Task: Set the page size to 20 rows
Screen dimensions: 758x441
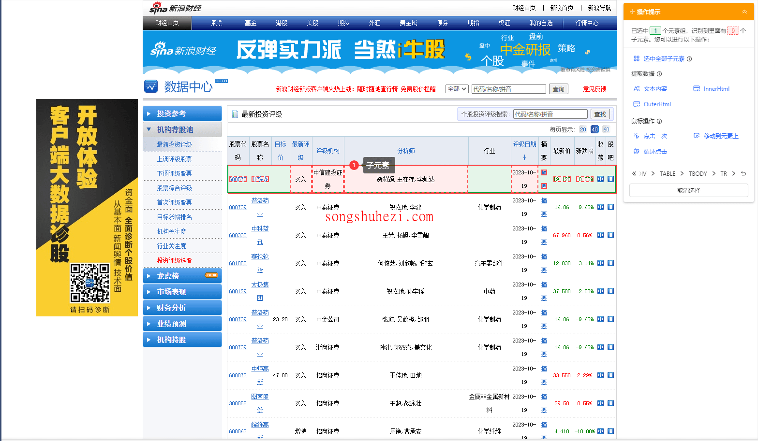Action: point(583,129)
